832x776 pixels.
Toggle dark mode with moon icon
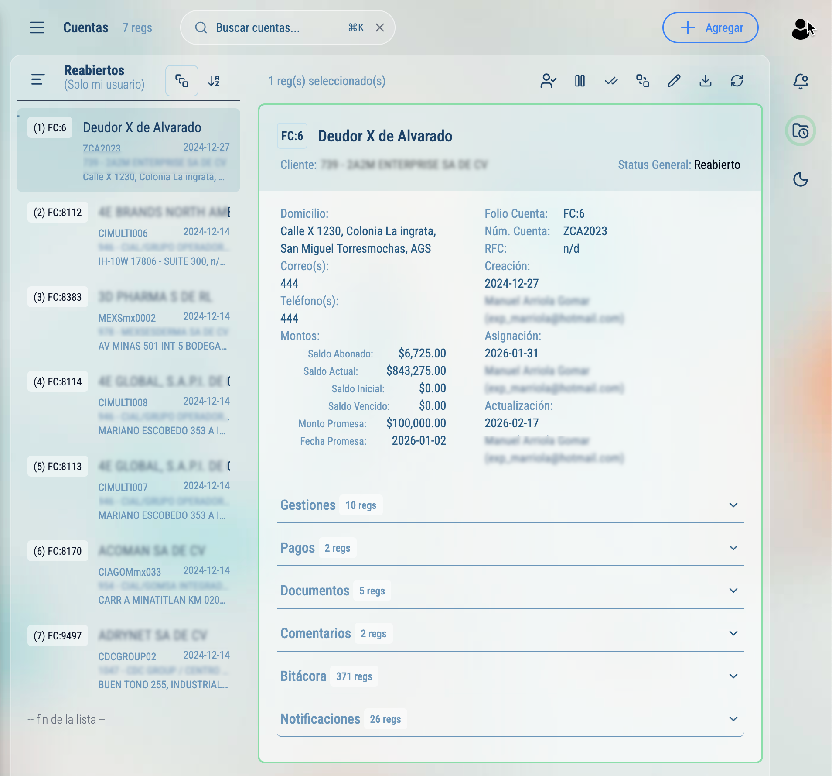[800, 179]
